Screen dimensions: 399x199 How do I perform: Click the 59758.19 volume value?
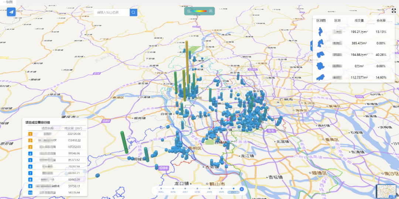[x=74, y=186]
